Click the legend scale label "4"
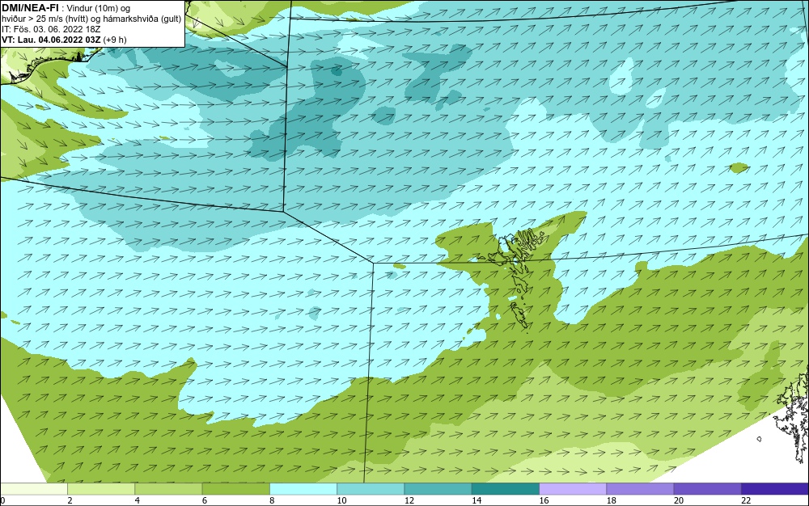Viewport: 809px width, 506px height. click(138, 501)
